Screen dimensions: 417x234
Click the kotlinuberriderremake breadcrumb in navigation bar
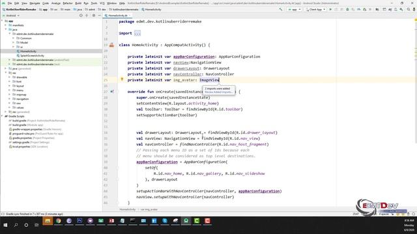tap(123, 9)
